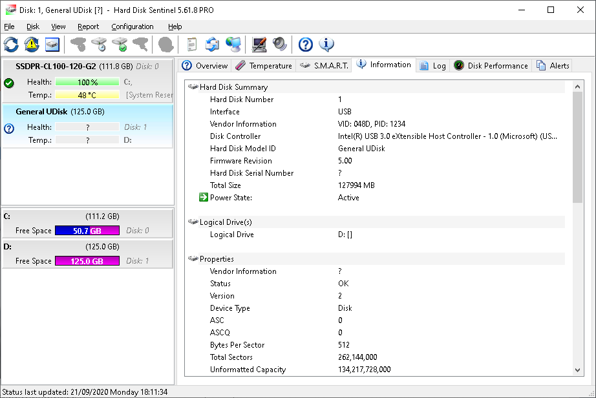Click the green arrow Power State icon
Image resolution: width=596 pixels, height=398 pixels.
coord(204,197)
